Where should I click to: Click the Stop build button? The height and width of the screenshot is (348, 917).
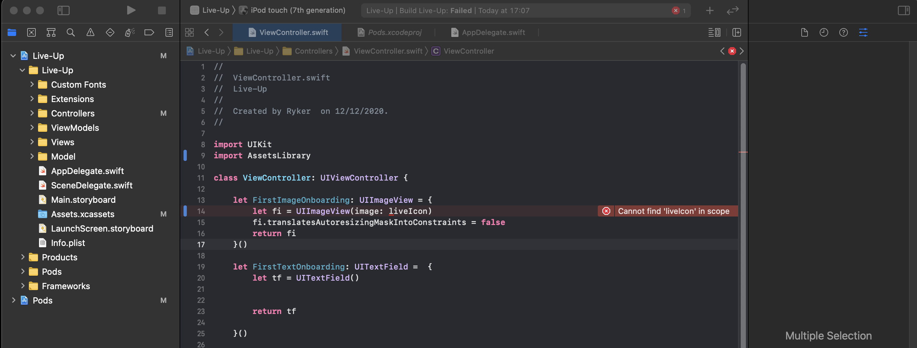click(162, 10)
